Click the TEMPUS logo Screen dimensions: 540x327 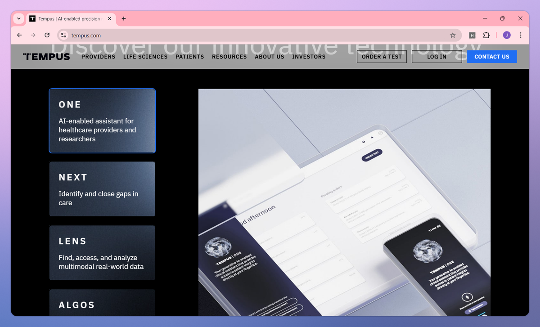[46, 56]
